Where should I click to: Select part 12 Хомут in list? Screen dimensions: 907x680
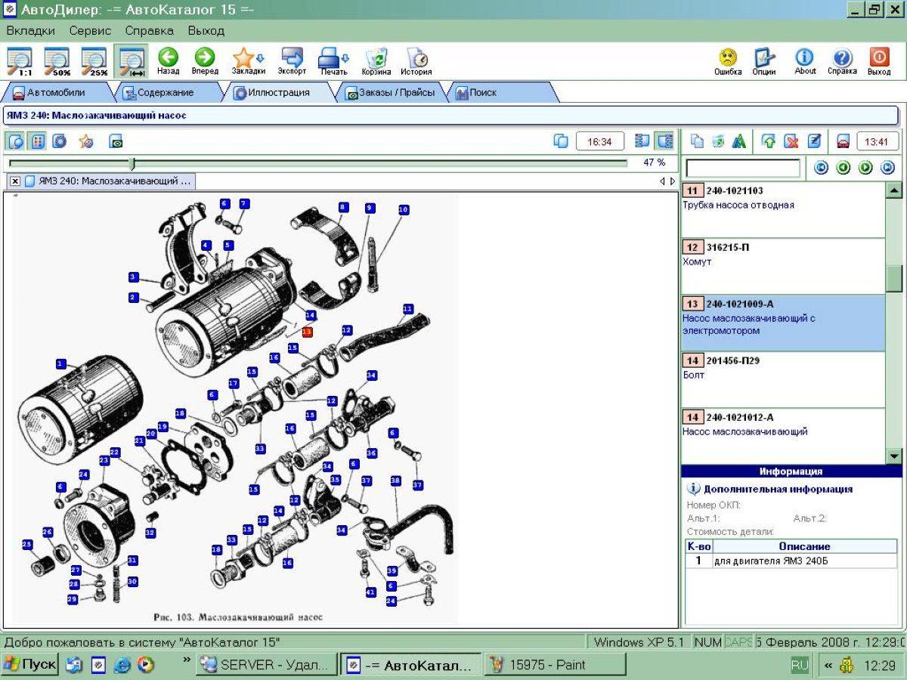coord(783,266)
